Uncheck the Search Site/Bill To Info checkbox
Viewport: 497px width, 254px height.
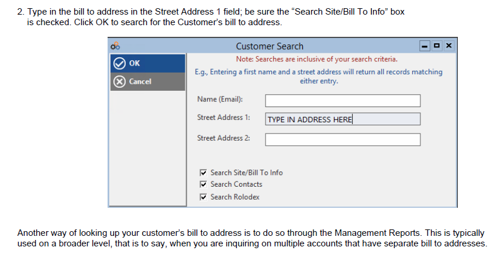[203, 173]
